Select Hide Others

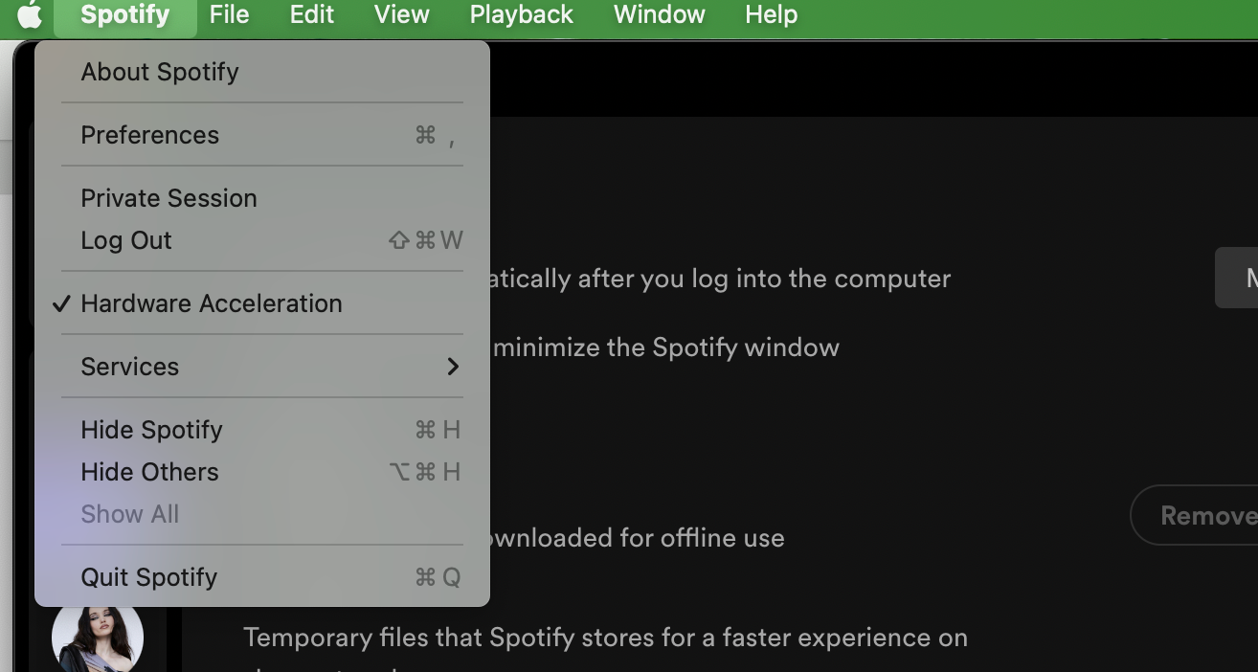point(262,472)
